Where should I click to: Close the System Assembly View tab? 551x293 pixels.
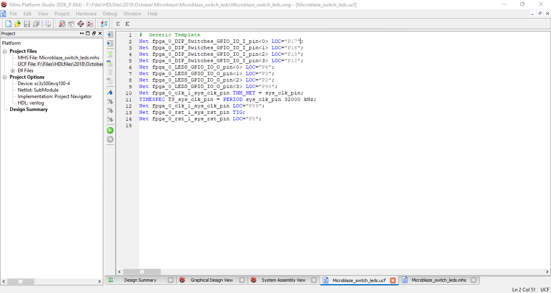click(x=313, y=280)
